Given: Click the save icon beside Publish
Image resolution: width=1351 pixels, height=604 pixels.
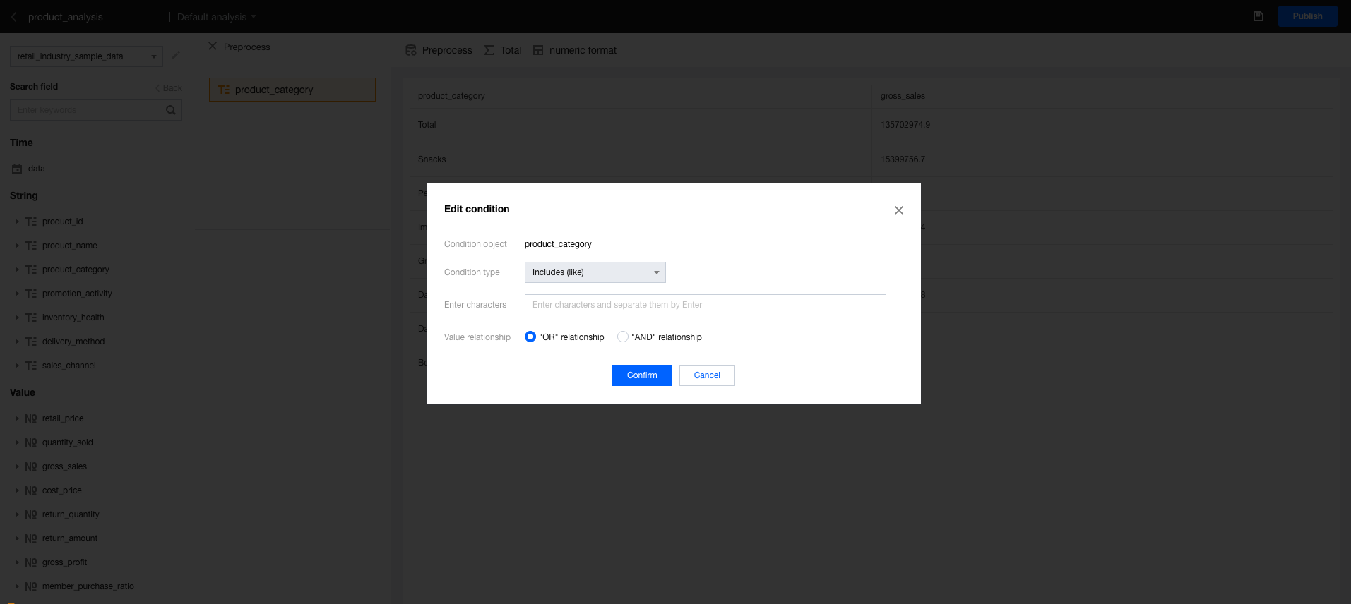Looking at the screenshot, I should tap(1258, 16).
